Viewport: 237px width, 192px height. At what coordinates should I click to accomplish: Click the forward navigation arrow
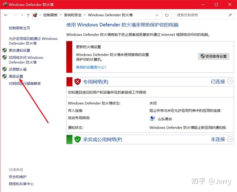pyautogui.click(x=15, y=15)
